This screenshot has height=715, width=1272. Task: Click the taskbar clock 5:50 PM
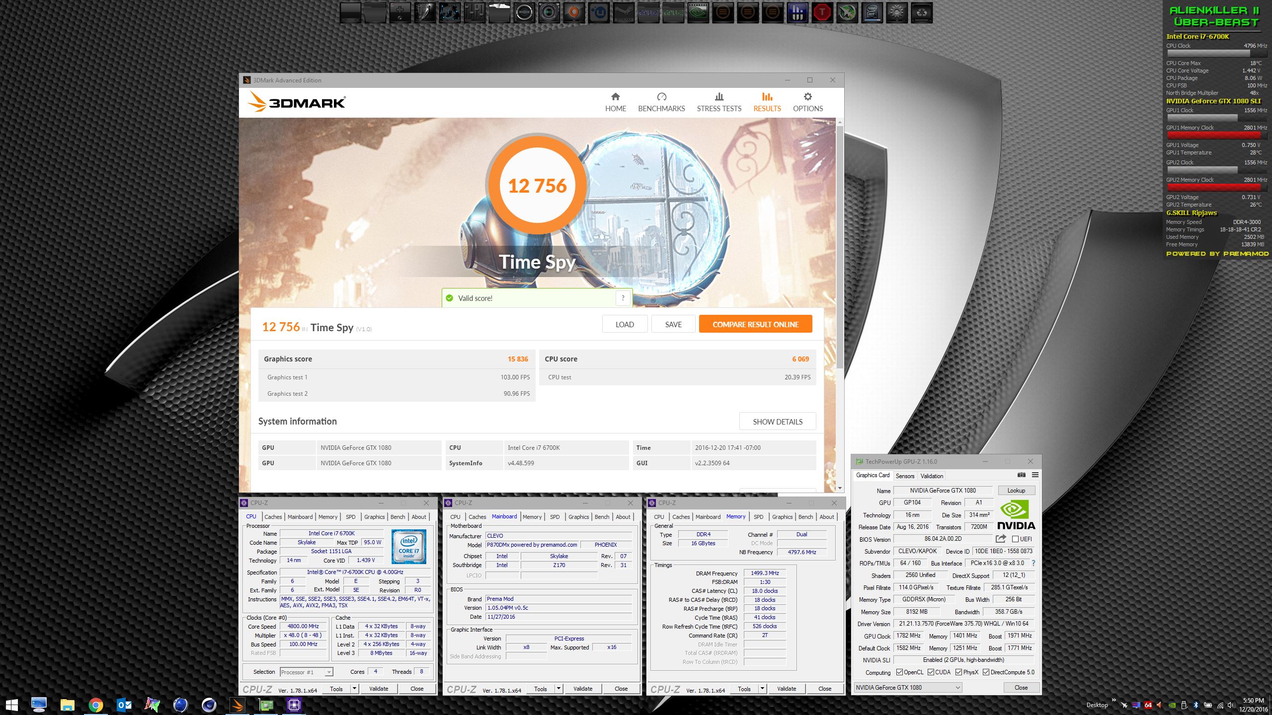click(x=1253, y=701)
